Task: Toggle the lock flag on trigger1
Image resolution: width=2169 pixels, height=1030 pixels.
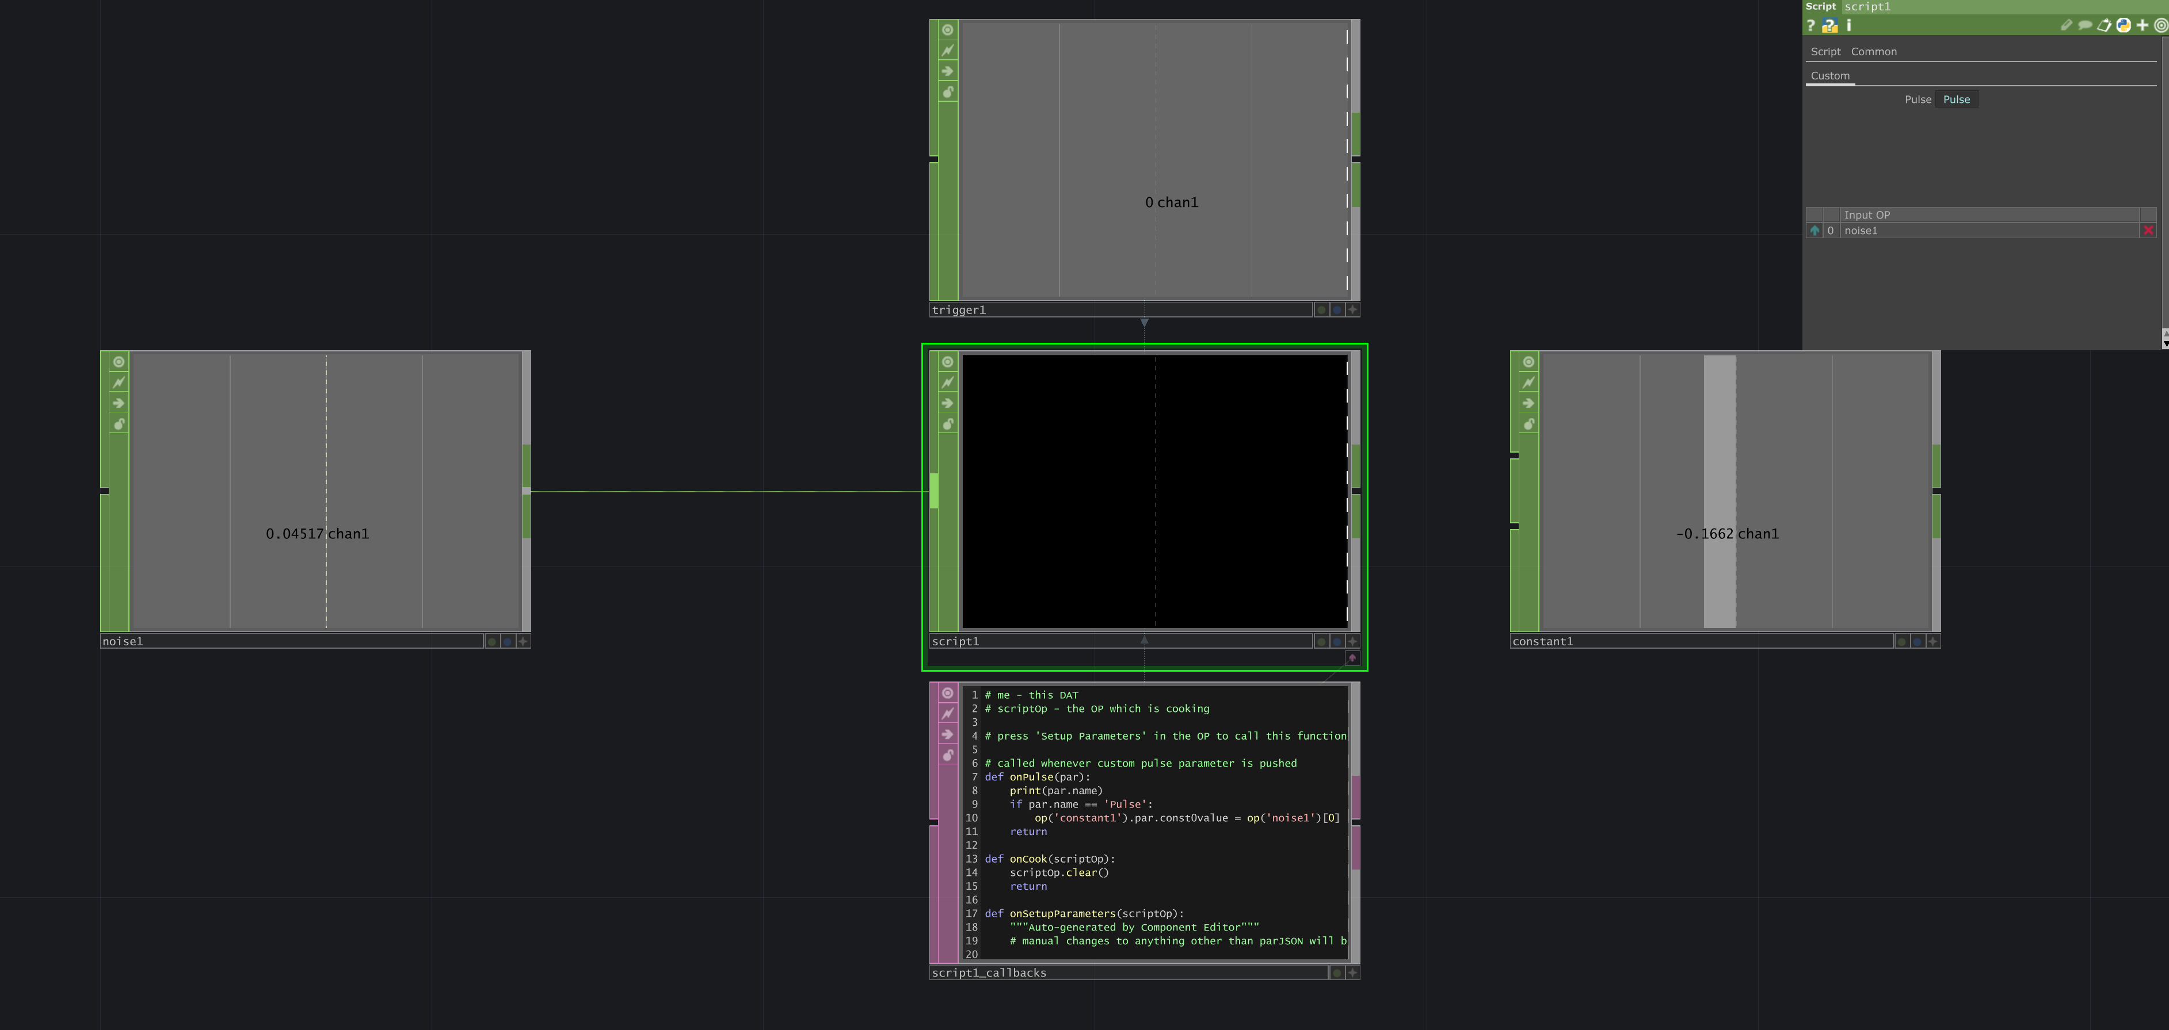Action: tap(949, 91)
